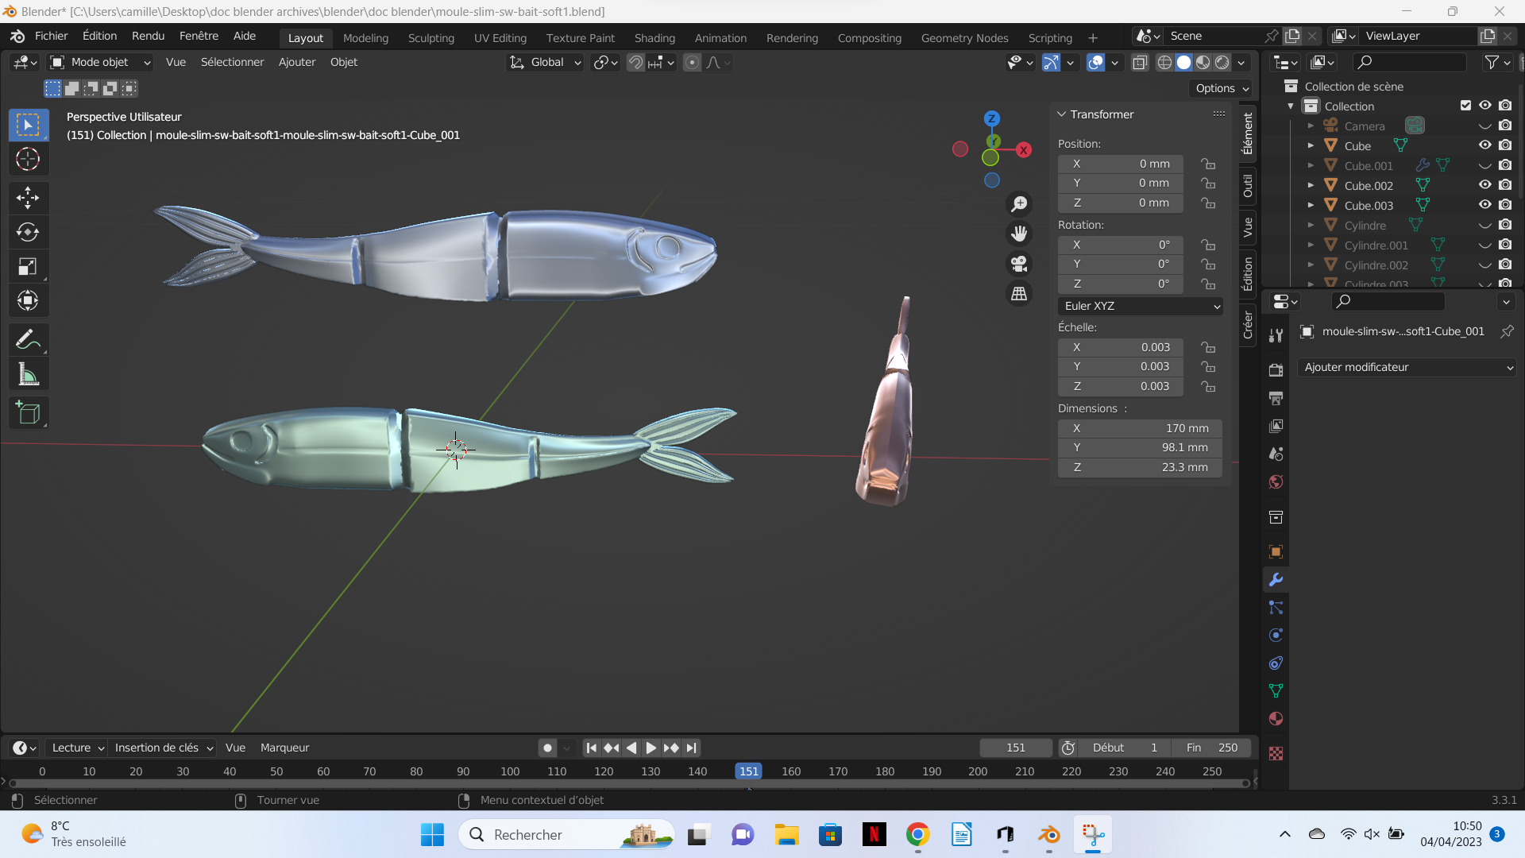Open the Object properties tab
This screenshot has height=858, width=1525.
coord(1276,551)
